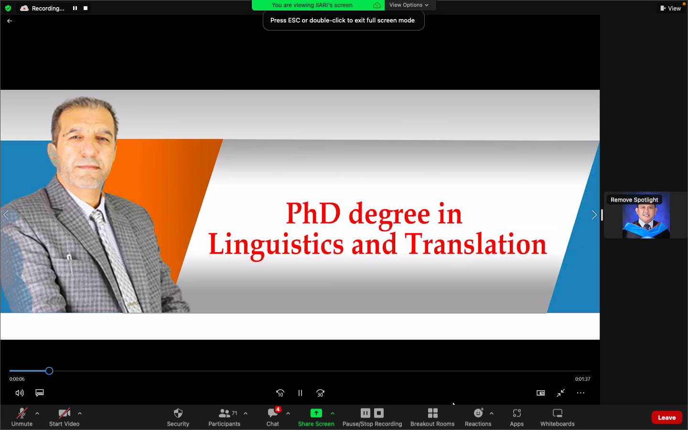
Task: Click Remove Spotlight on participant video
Action: (x=634, y=200)
